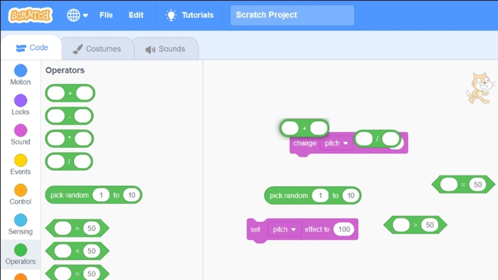The image size is (498, 280).
Task: Open the language selection globe dropdown
Action: (77, 15)
